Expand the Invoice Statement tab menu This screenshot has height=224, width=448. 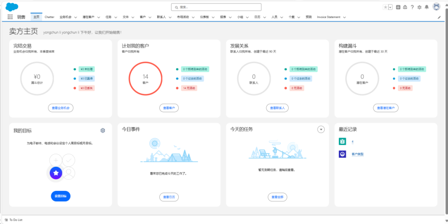coord(345,17)
